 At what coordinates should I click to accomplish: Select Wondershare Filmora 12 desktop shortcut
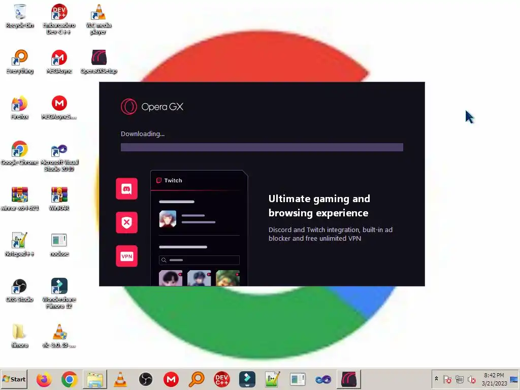pos(59,293)
